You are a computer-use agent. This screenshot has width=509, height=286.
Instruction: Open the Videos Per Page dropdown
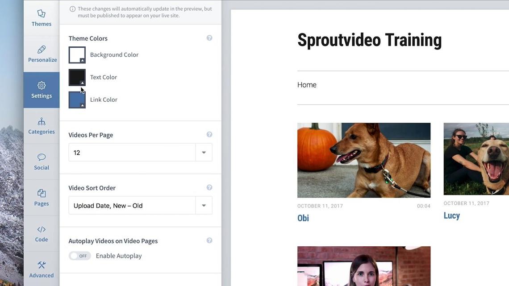[x=204, y=152]
